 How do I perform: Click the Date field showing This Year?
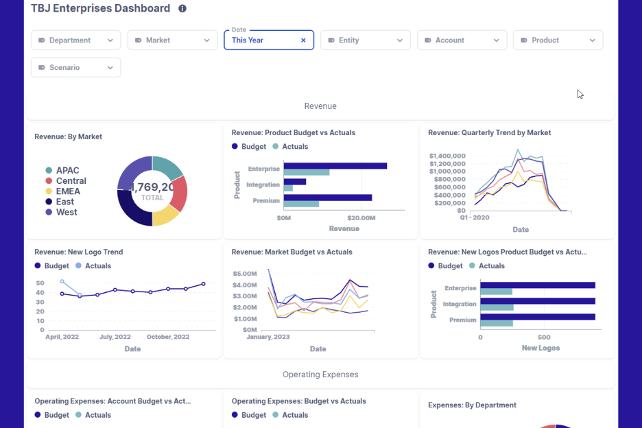point(261,40)
